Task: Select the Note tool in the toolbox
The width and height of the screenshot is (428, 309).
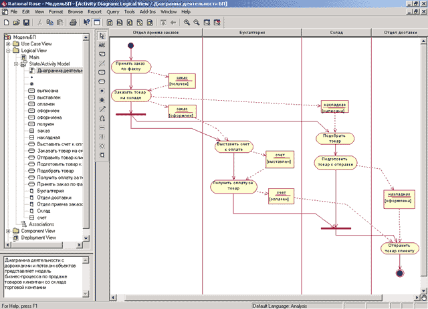Action: (102, 54)
